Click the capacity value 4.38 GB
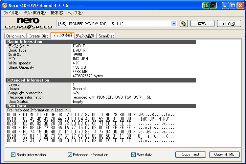This screenshot has height=164, width=246. click(x=79, y=67)
